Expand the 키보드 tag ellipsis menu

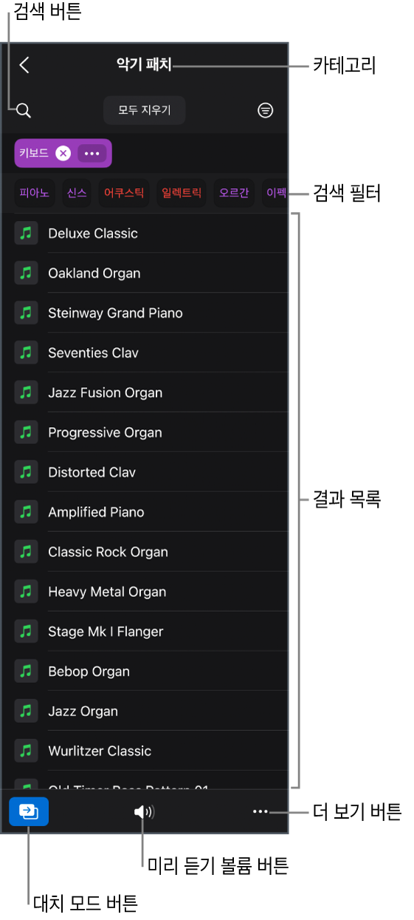click(92, 153)
